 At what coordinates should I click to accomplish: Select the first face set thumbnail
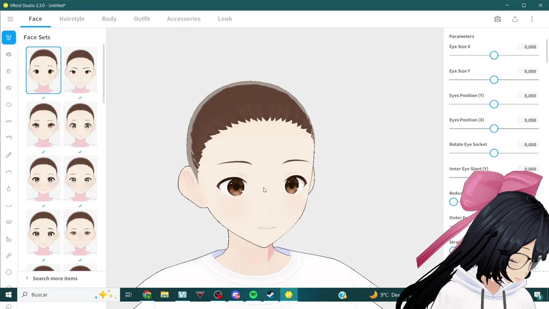point(43,70)
